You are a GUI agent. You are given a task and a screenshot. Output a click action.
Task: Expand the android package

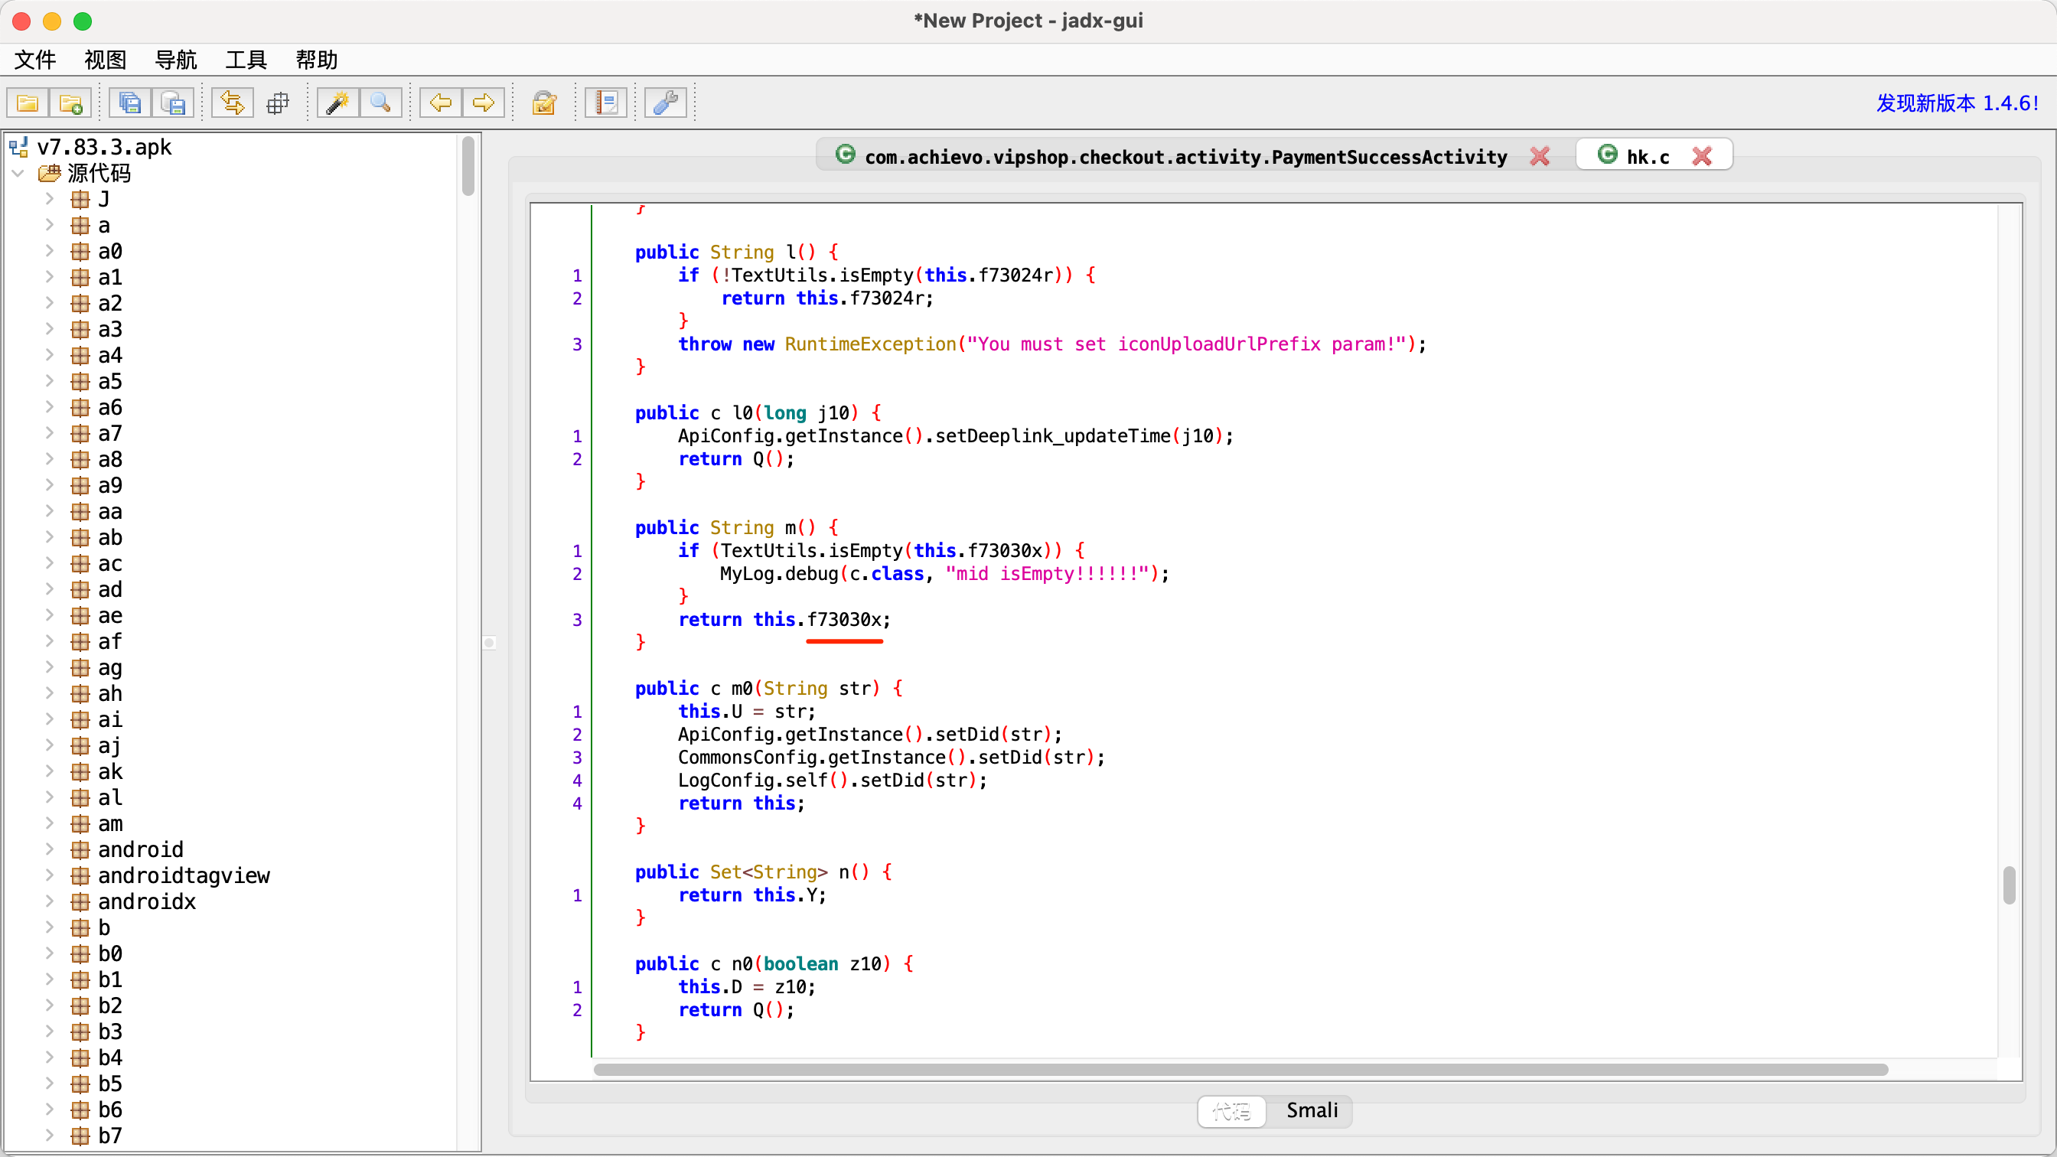(50, 849)
